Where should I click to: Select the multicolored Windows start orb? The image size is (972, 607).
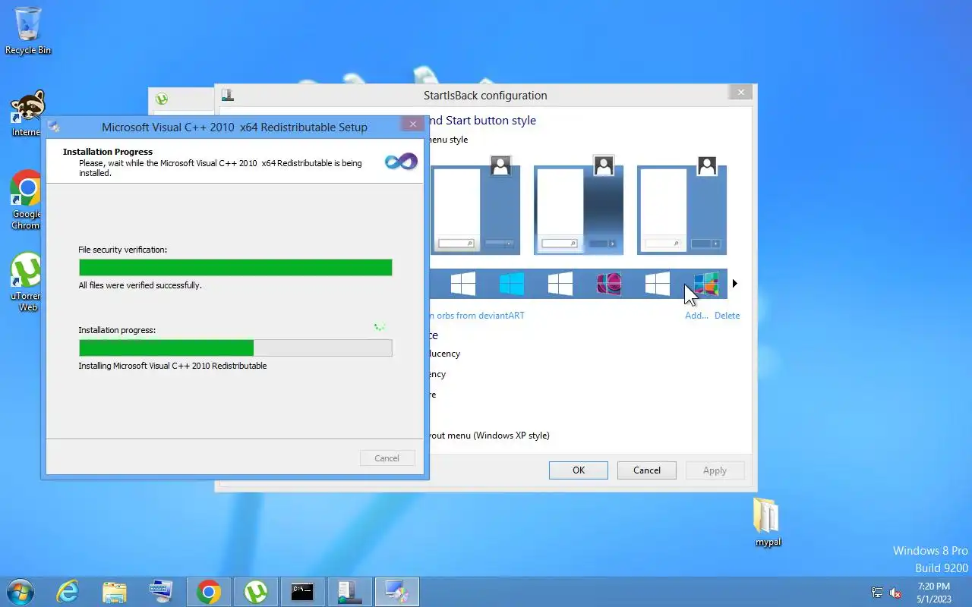point(706,284)
